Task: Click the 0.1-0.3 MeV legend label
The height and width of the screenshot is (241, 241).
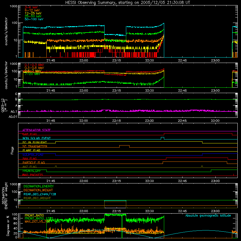Action: point(34,65)
